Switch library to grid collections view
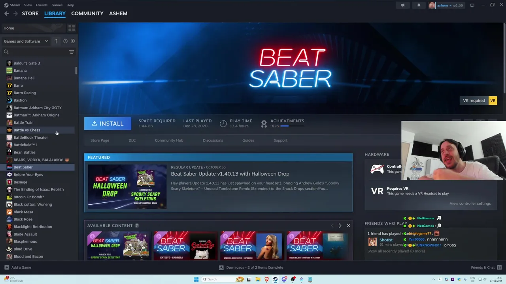This screenshot has width=506, height=284. tap(72, 28)
